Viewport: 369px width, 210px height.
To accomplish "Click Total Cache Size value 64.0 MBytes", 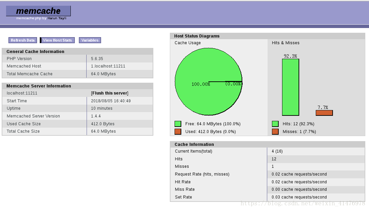I will 103,131.
